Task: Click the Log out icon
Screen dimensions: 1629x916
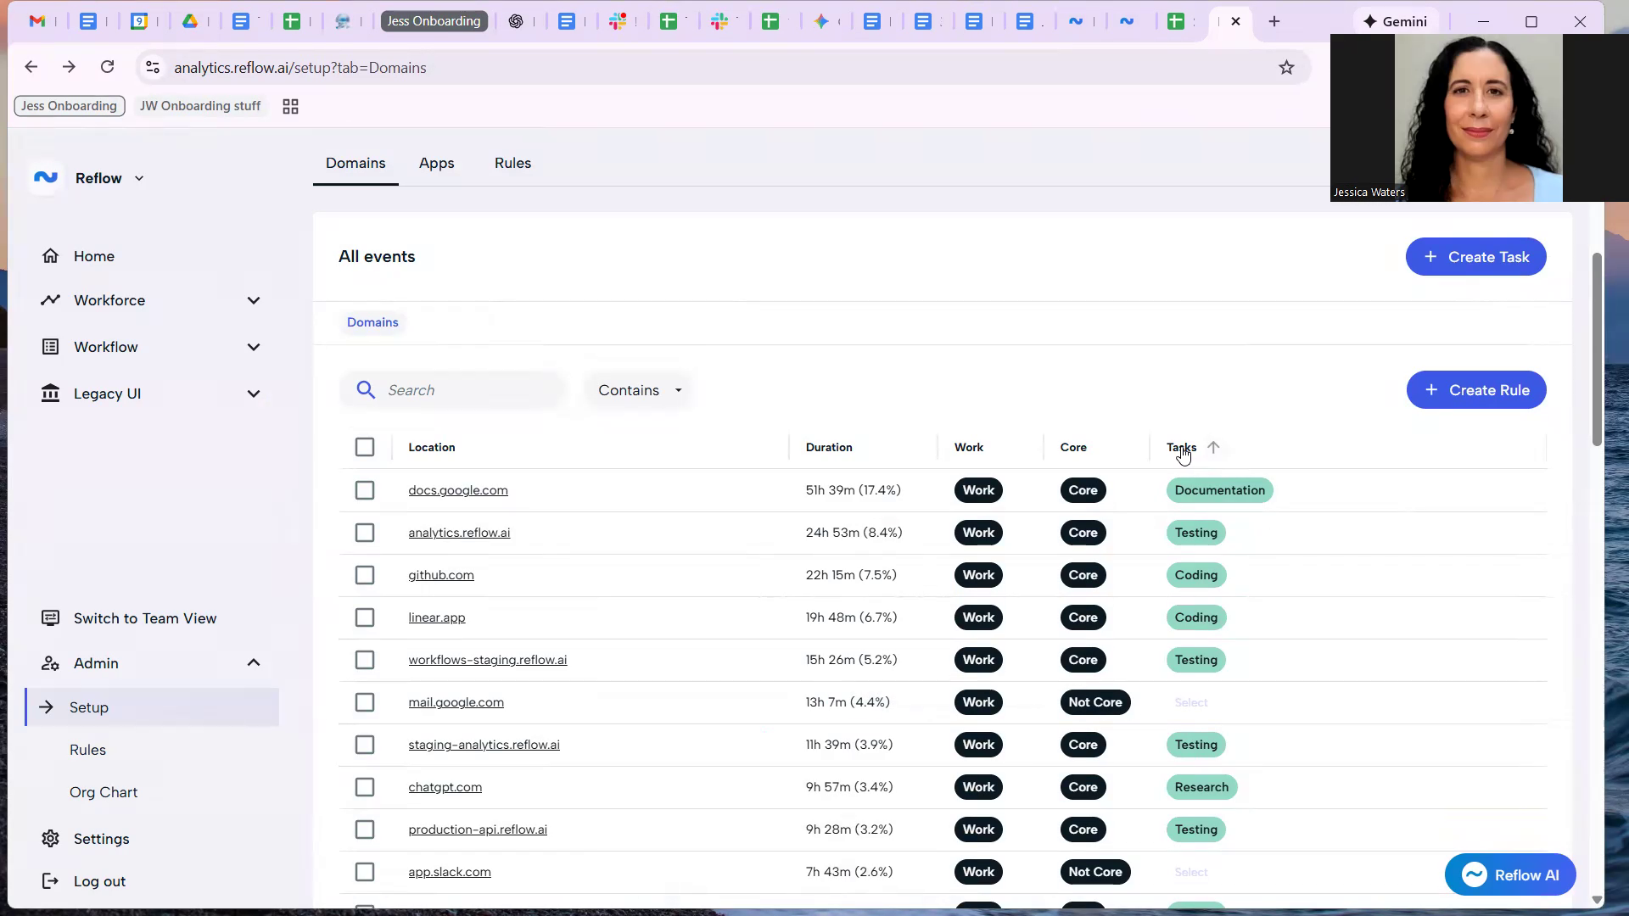Action: click(51, 881)
